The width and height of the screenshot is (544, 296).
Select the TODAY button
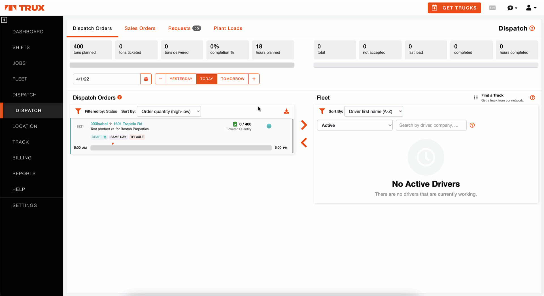(207, 79)
